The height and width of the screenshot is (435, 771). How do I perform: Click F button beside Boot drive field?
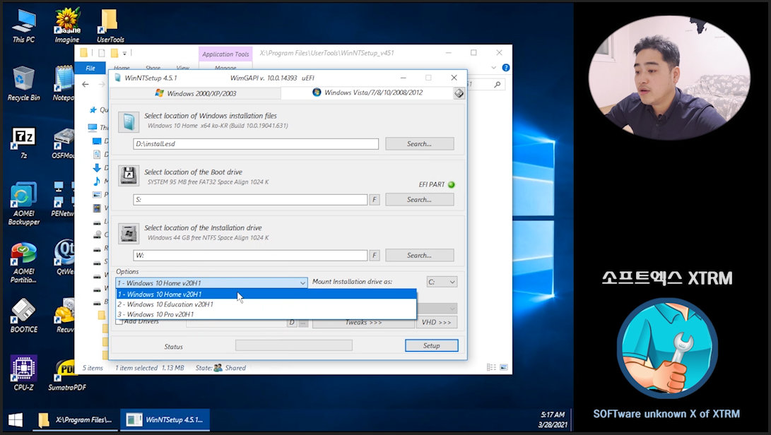click(x=374, y=200)
